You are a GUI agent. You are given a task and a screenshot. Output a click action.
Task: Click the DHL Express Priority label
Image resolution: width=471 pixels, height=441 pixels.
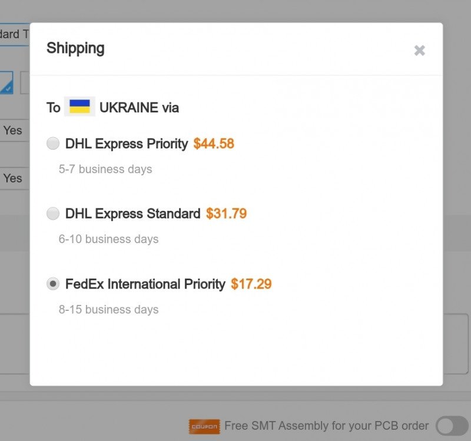point(127,144)
